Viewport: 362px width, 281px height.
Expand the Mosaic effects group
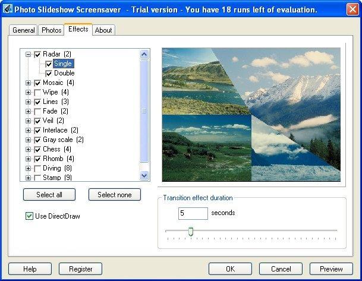point(28,83)
